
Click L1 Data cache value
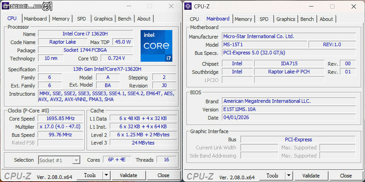pos(143,118)
